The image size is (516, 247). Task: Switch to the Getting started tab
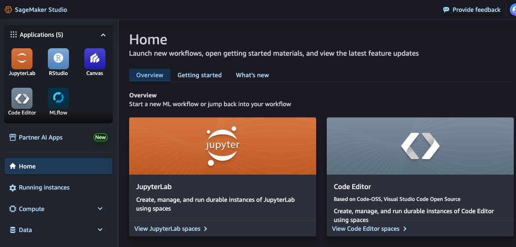[x=199, y=75]
